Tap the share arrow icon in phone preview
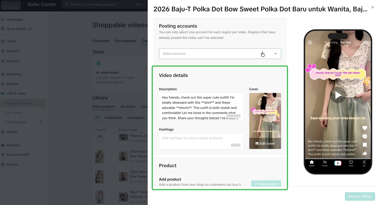 tap(365, 153)
